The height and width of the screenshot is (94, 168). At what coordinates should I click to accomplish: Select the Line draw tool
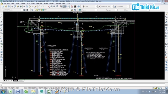tap(2, 14)
